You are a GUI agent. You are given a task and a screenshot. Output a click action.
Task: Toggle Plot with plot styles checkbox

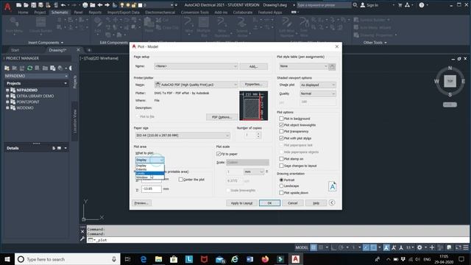pos(281,138)
